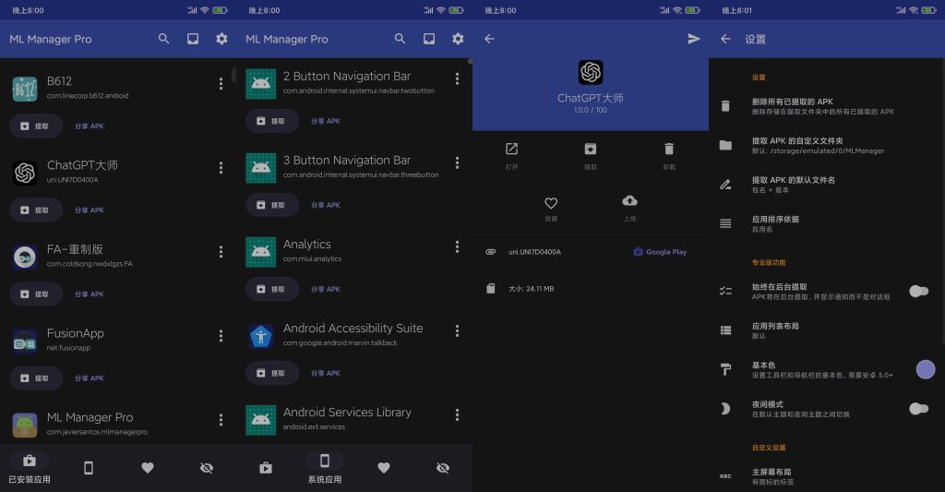Open the three-dot menu for ChatGPT大师 row
The width and height of the screenshot is (945, 492).
(x=221, y=168)
